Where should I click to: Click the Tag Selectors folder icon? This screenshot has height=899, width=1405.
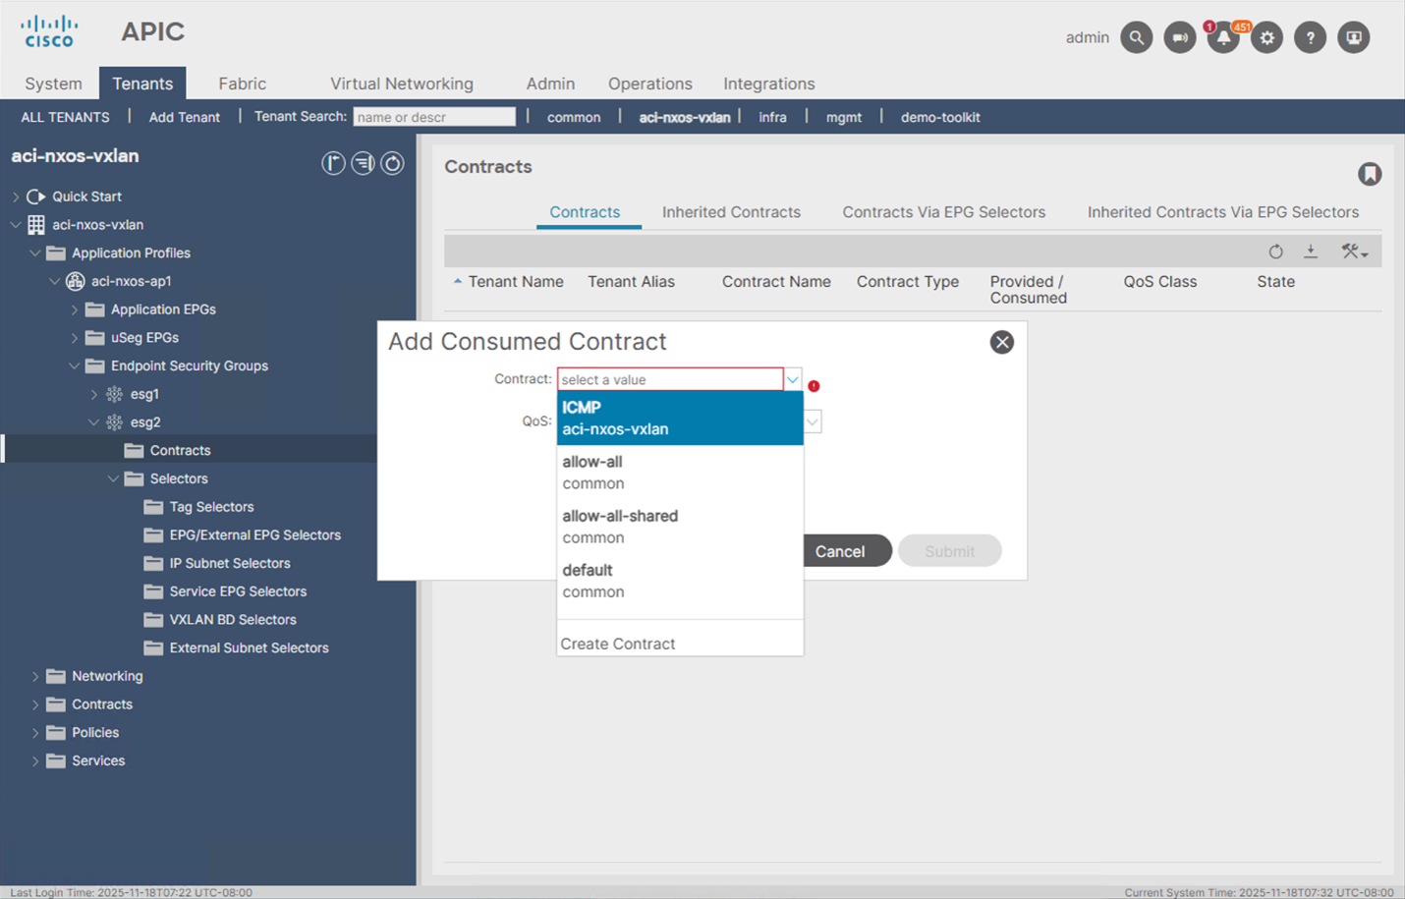coord(153,507)
